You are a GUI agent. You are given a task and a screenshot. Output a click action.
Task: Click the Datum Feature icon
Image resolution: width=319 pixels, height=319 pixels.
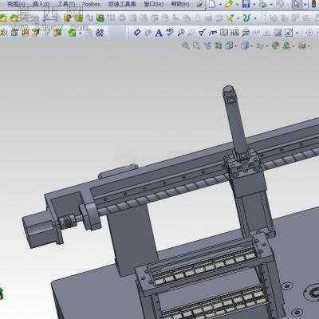tap(234, 33)
